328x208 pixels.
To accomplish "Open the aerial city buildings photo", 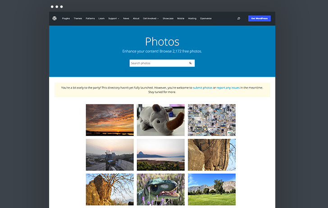I will 212,120.
